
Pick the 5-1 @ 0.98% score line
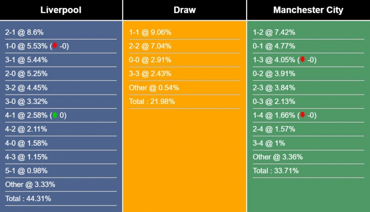[x=26, y=171]
